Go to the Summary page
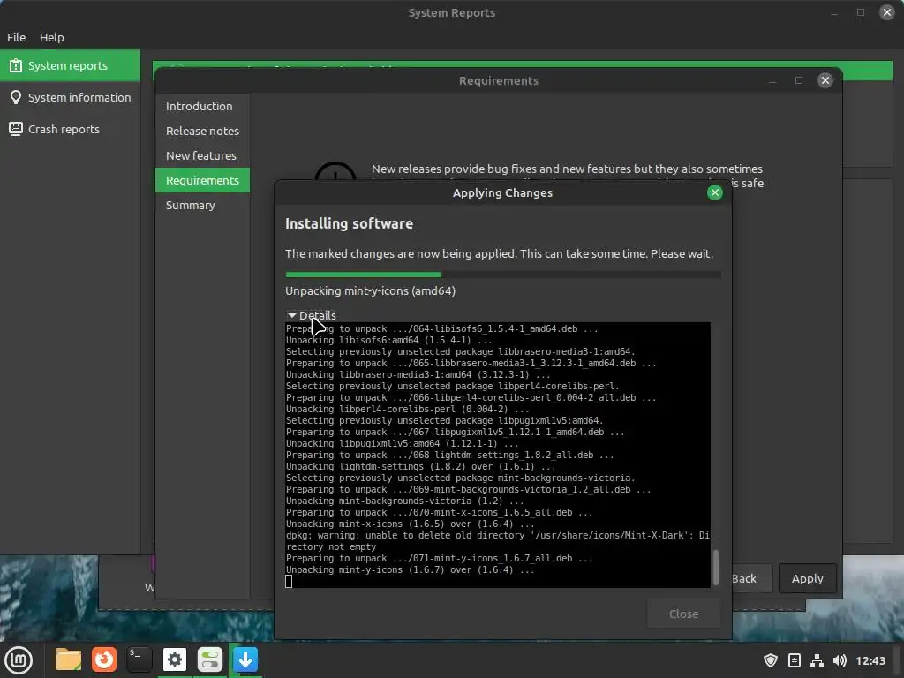904x678 pixels. pyautogui.click(x=202, y=205)
